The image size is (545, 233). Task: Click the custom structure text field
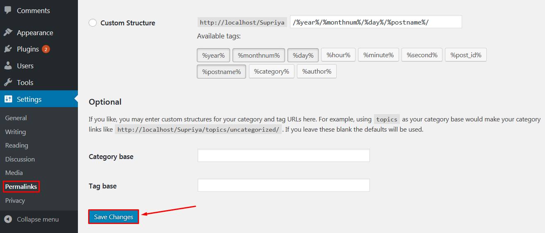tap(376, 22)
